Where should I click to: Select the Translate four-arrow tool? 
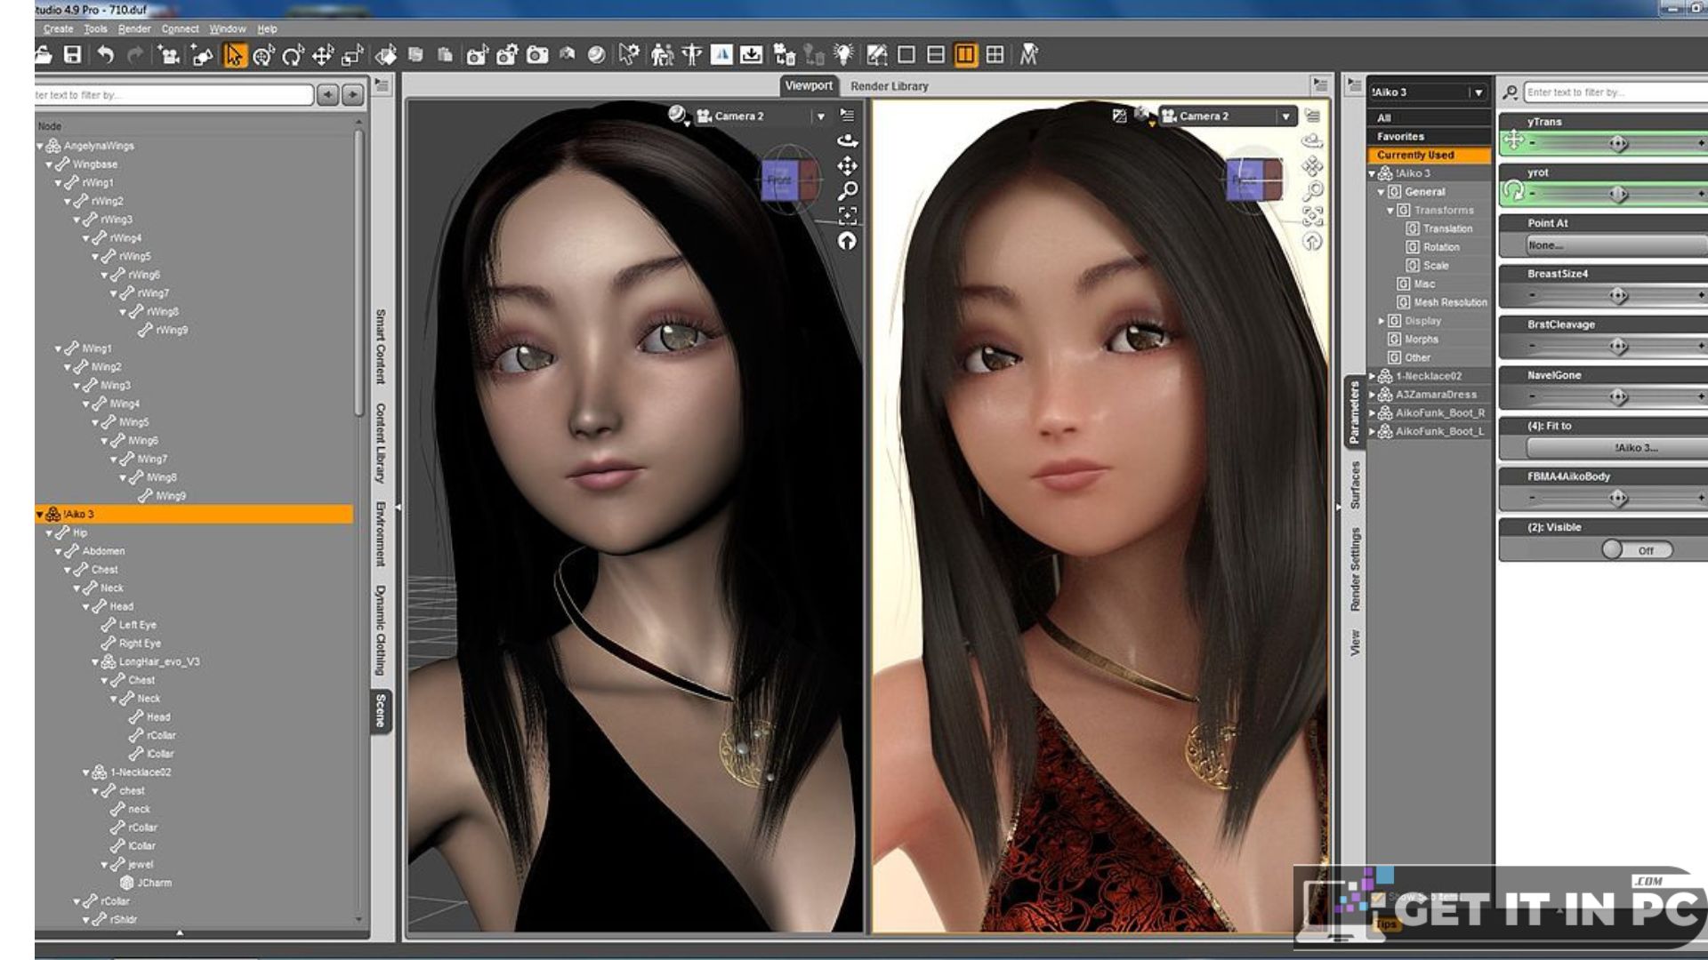[322, 56]
